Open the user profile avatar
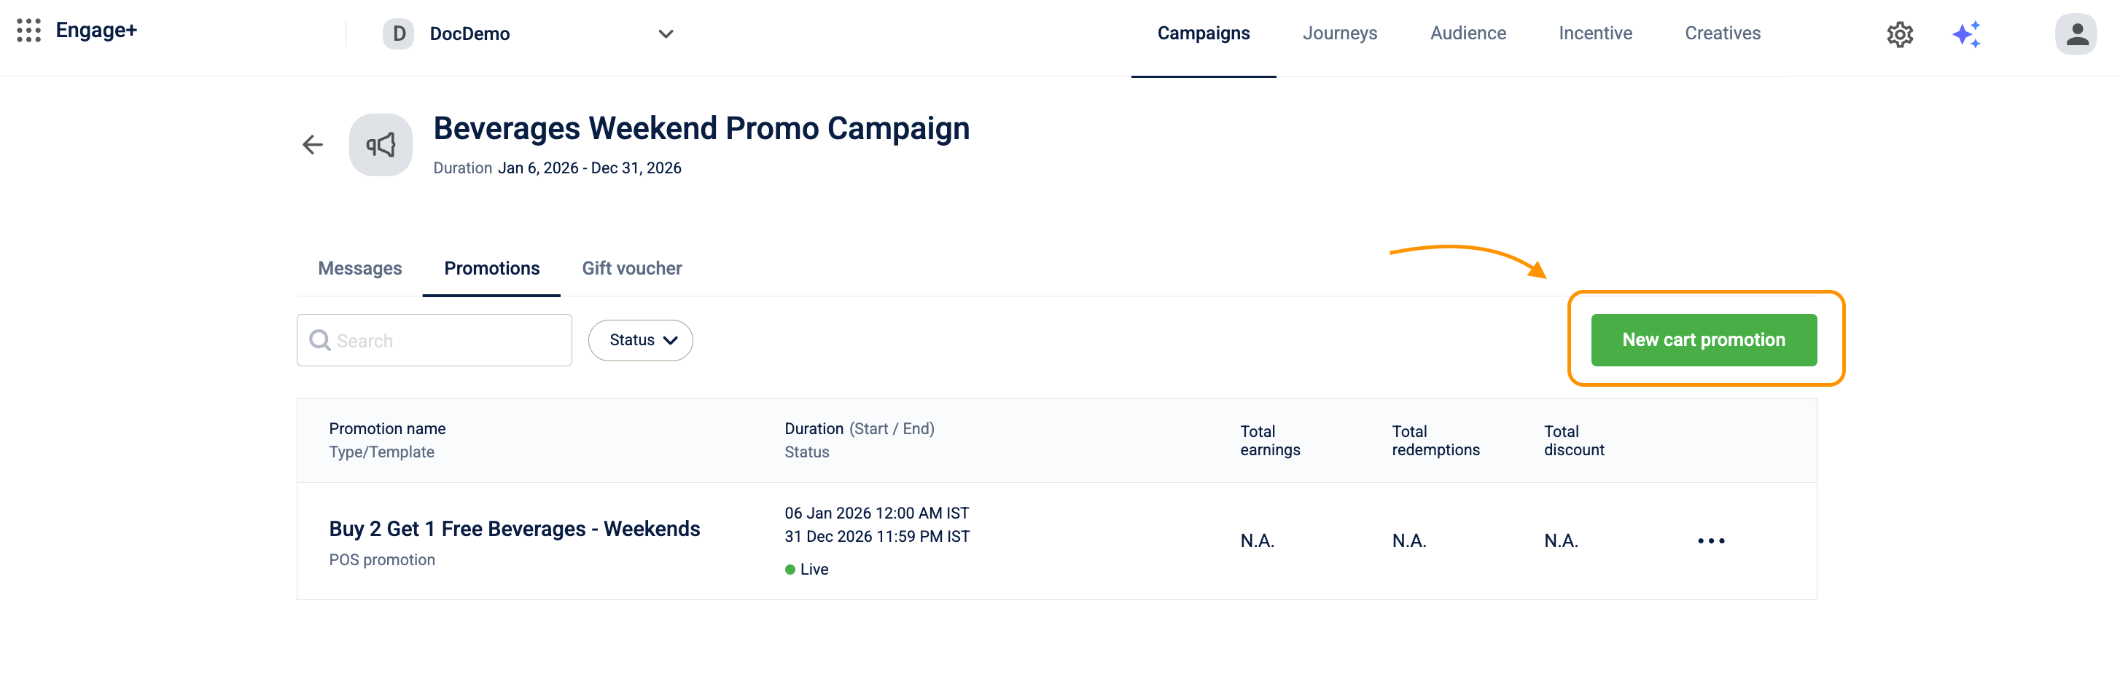Viewport: 2120px width, 689px height. pyautogui.click(x=2075, y=34)
